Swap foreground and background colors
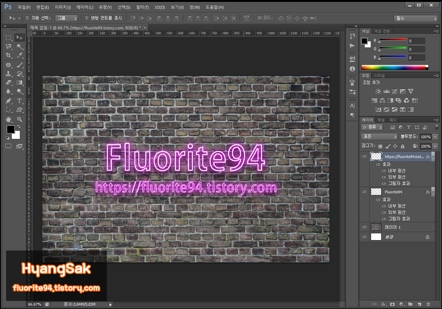This screenshot has height=309, width=442. [19, 126]
